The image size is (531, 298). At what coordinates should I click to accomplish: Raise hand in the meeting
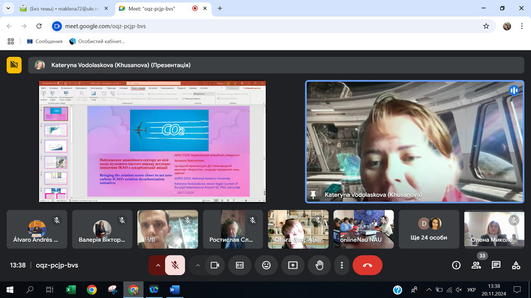[x=319, y=265]
